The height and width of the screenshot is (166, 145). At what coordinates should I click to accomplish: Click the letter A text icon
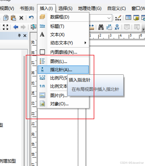click(x=42, y=34)
